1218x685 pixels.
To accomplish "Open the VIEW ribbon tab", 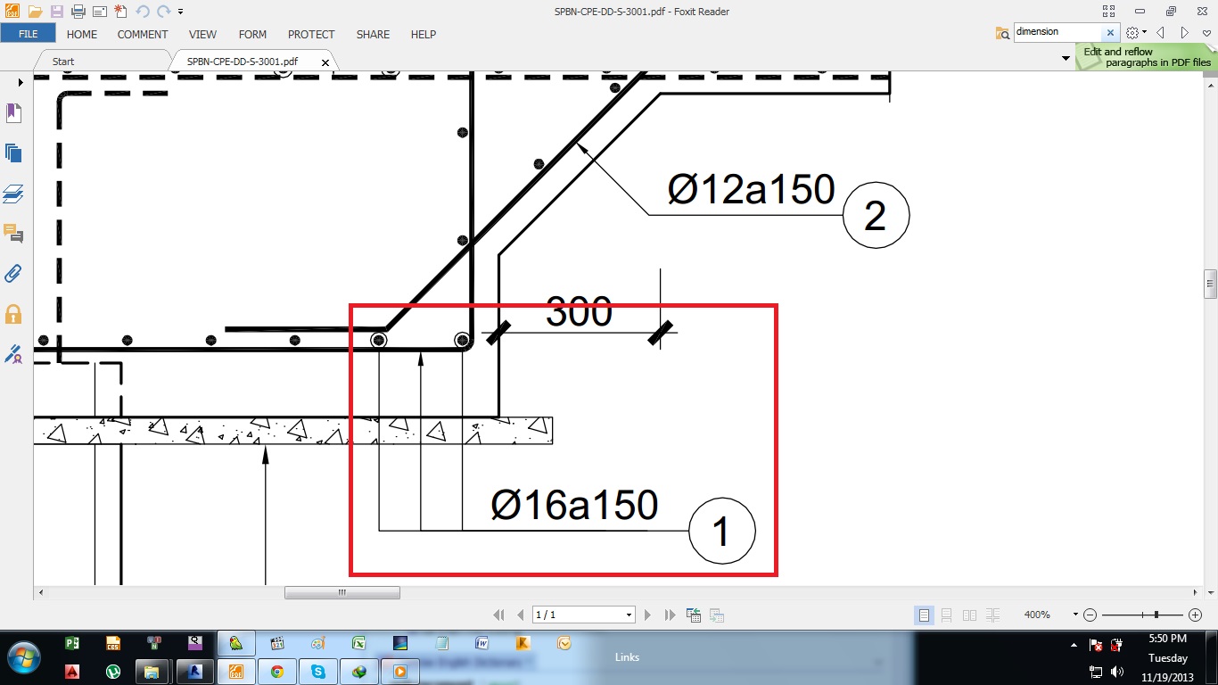I will tap(202, 34).
